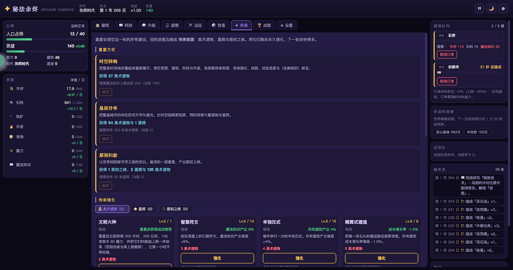This screenshot has height=270, width=513.
Task: Click the 文明火种 card title
Action: [x=107, y=222]
